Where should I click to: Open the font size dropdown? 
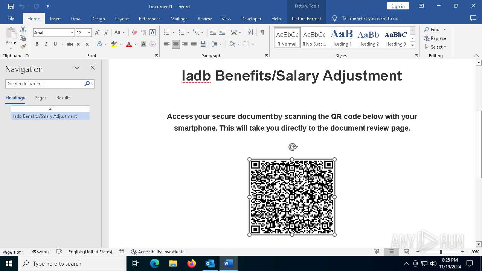[89, 33]
